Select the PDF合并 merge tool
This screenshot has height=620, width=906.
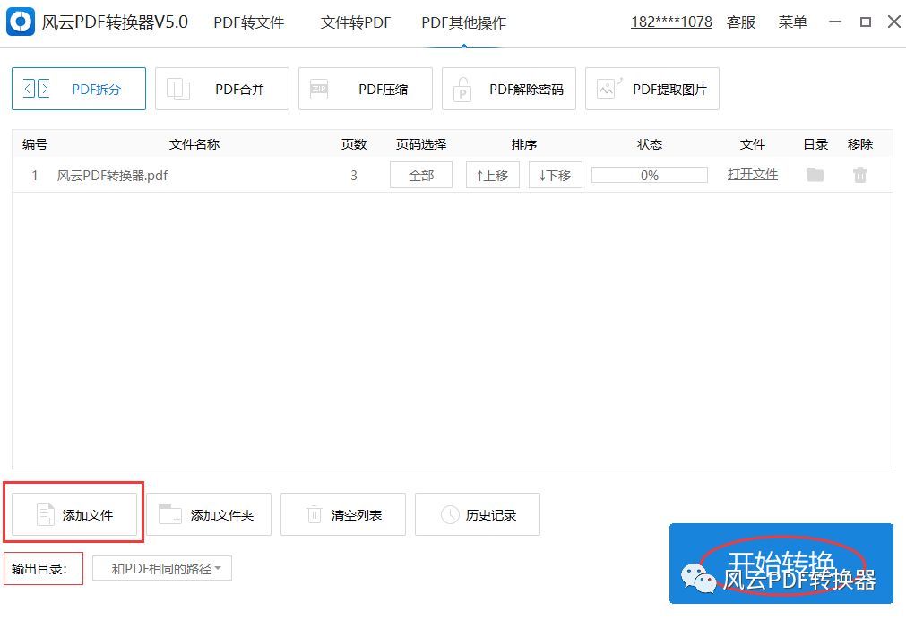point(221,89)
